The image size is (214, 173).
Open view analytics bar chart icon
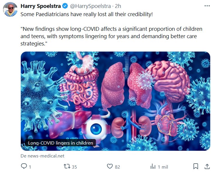[153, 167]
